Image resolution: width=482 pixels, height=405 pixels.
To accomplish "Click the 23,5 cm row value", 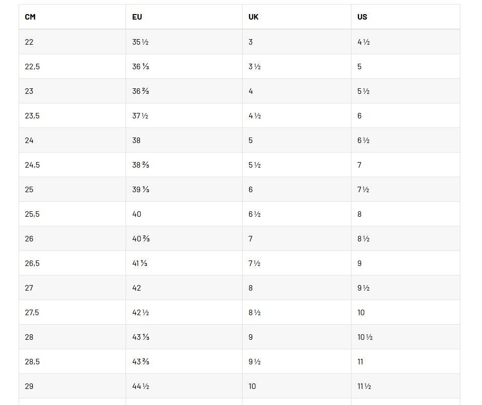I will tap(32, 115).
